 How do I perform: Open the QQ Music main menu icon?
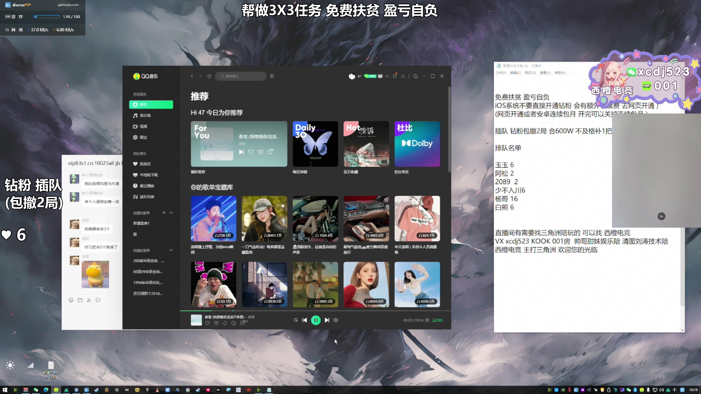[x=403, y=76]
